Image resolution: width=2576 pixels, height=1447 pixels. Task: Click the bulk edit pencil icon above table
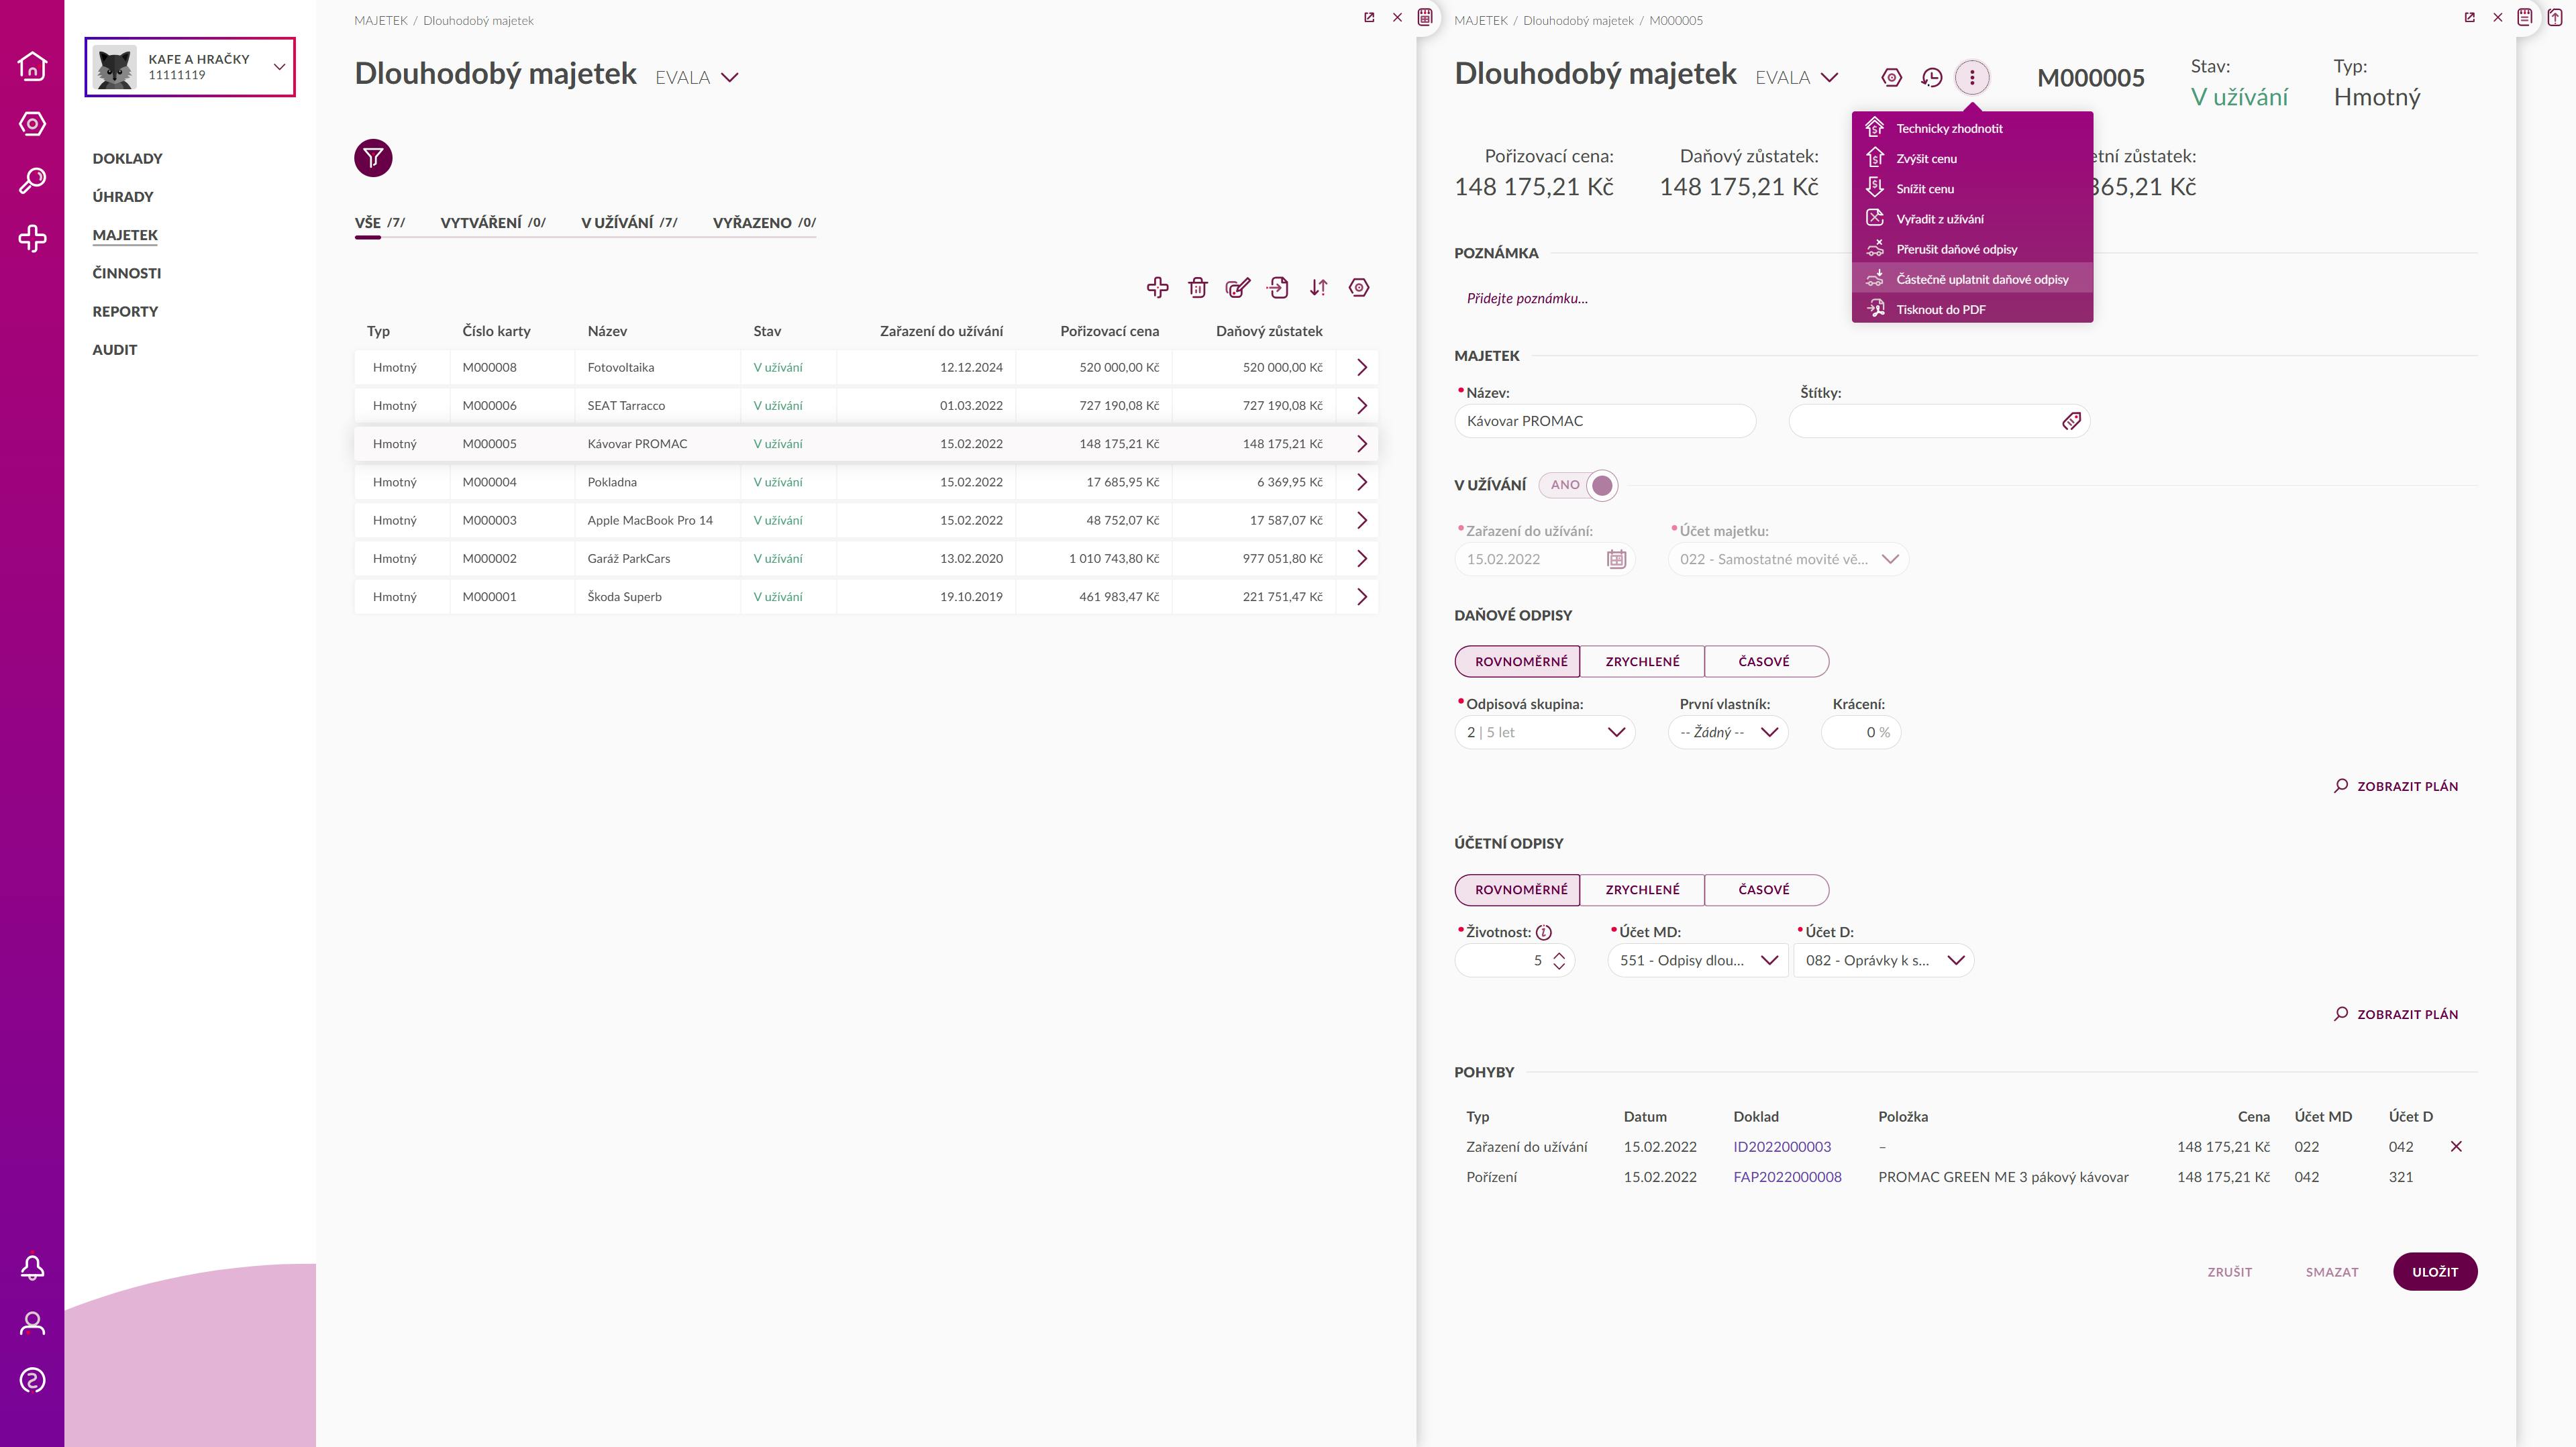click(1238, 288)
